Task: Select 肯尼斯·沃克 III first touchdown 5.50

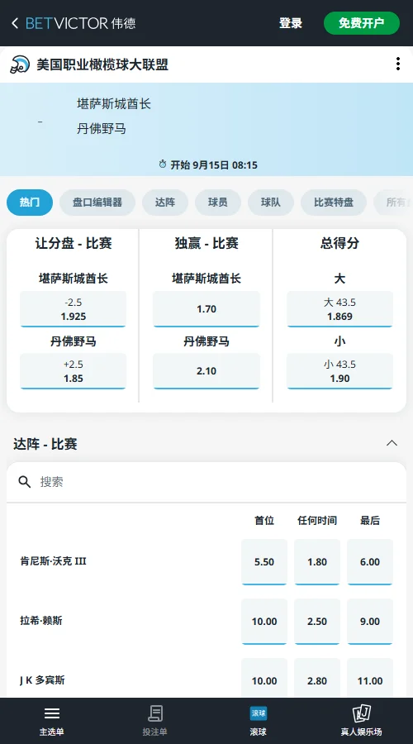Action: tap(264, 562)
